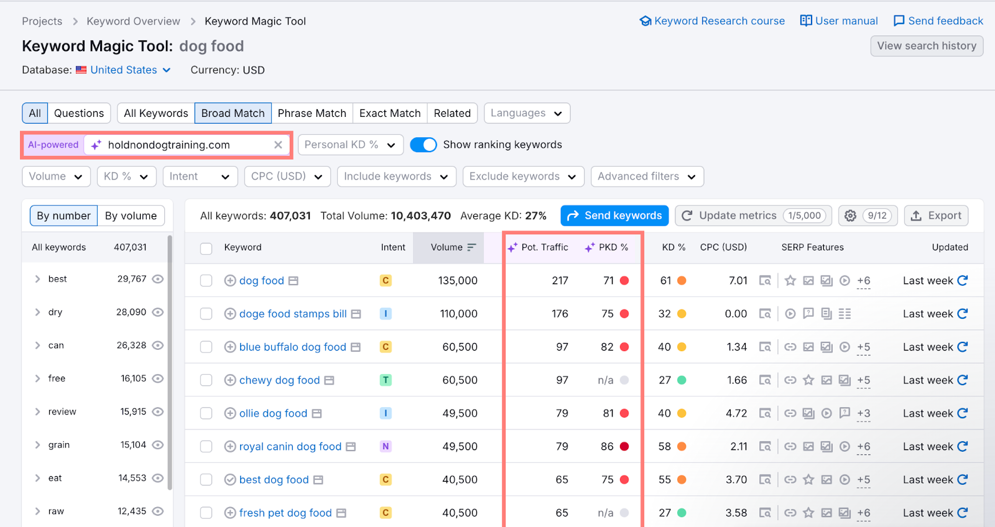Open the Intent filter dropdown
The image size is (995, 527).
[x=200, y=176]
